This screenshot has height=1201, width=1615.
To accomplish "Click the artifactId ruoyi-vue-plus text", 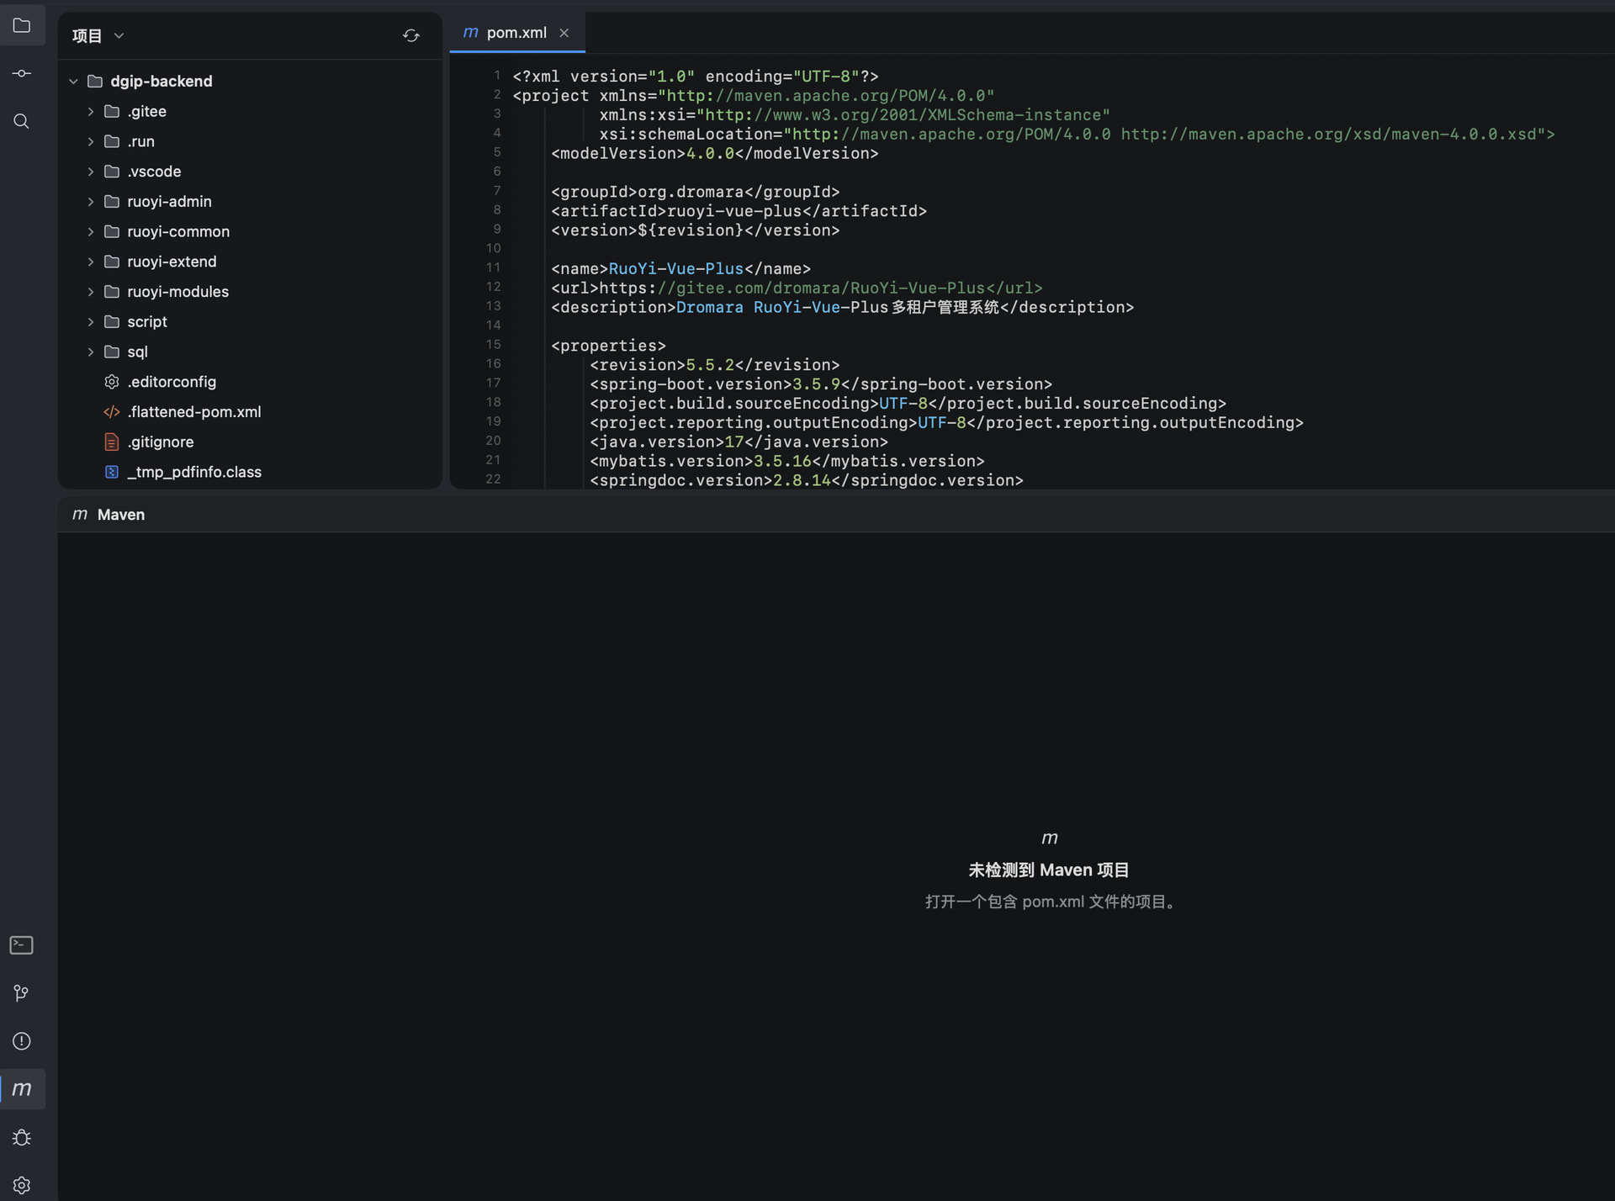I will pos(734,211).
